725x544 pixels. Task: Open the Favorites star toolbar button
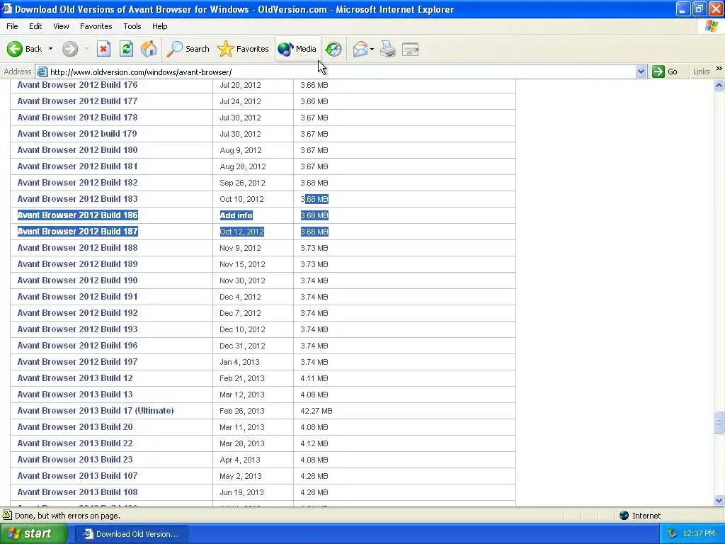click(x=243, y=49)
